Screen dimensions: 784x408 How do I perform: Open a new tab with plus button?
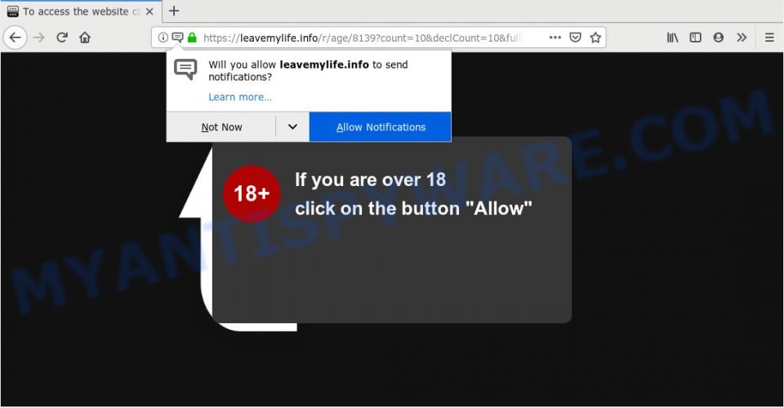(x=173, y=11)
